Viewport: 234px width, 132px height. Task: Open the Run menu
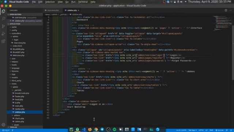point(73,2)
